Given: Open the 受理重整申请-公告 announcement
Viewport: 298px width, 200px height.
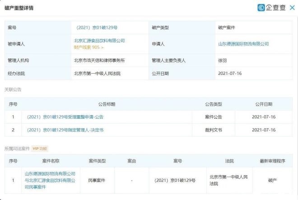Looking at the screenshot, I should point(65,117).
